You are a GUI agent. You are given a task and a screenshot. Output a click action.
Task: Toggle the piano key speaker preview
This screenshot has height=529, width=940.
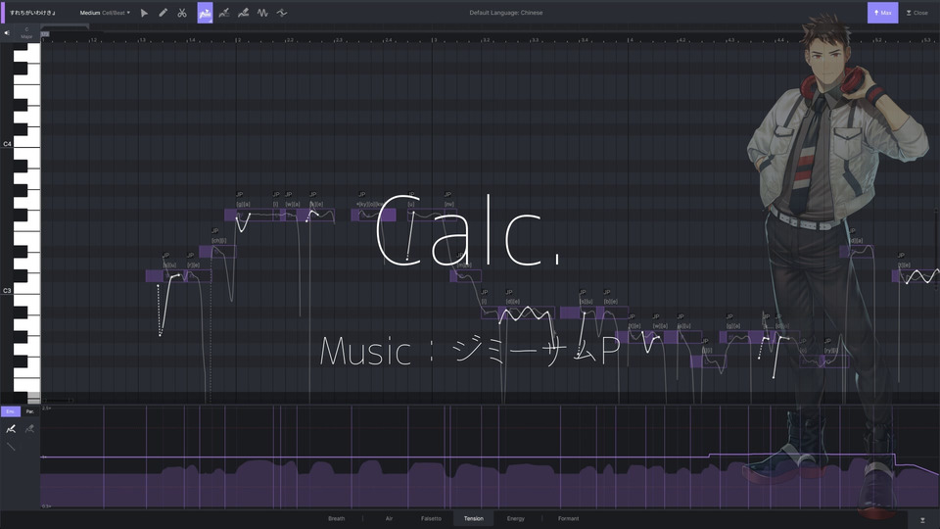7,33
